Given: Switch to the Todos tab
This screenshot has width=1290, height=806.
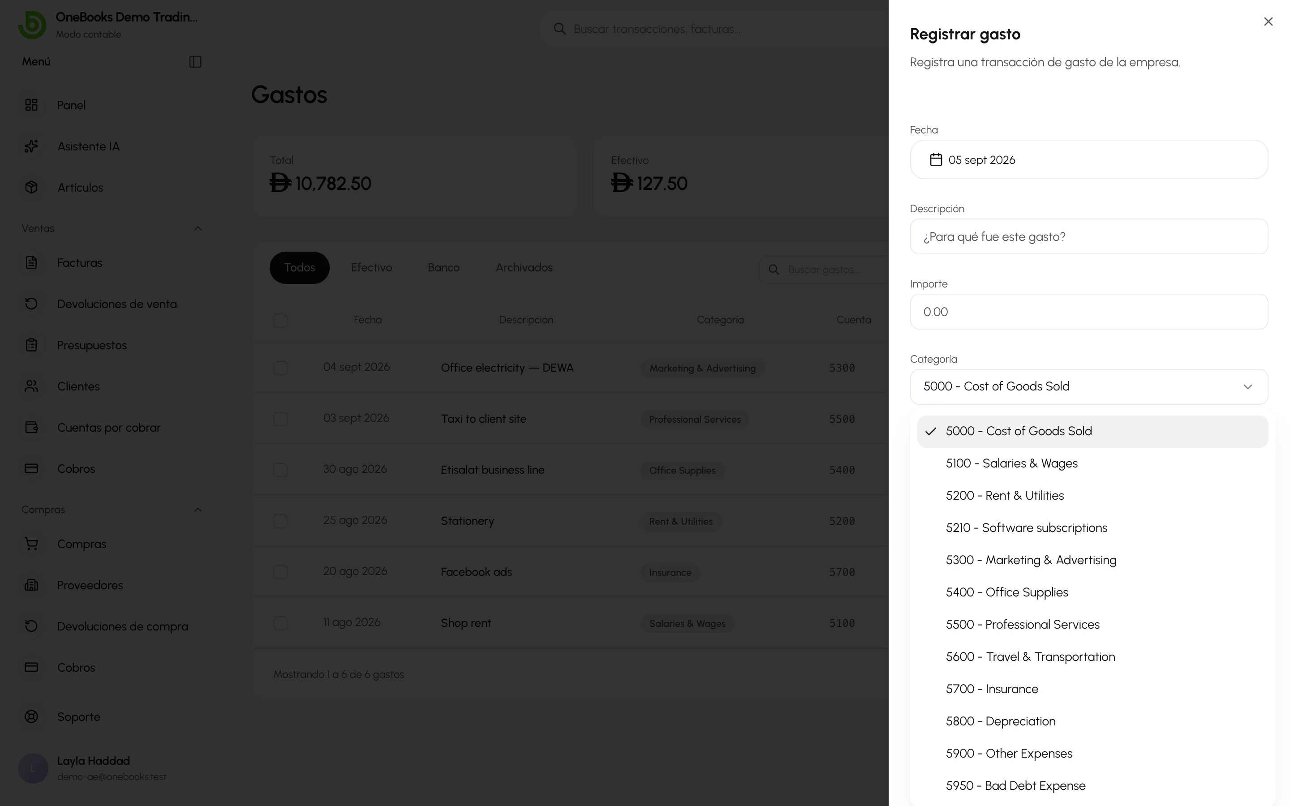Looking at the screenshot, I should 300,268.
